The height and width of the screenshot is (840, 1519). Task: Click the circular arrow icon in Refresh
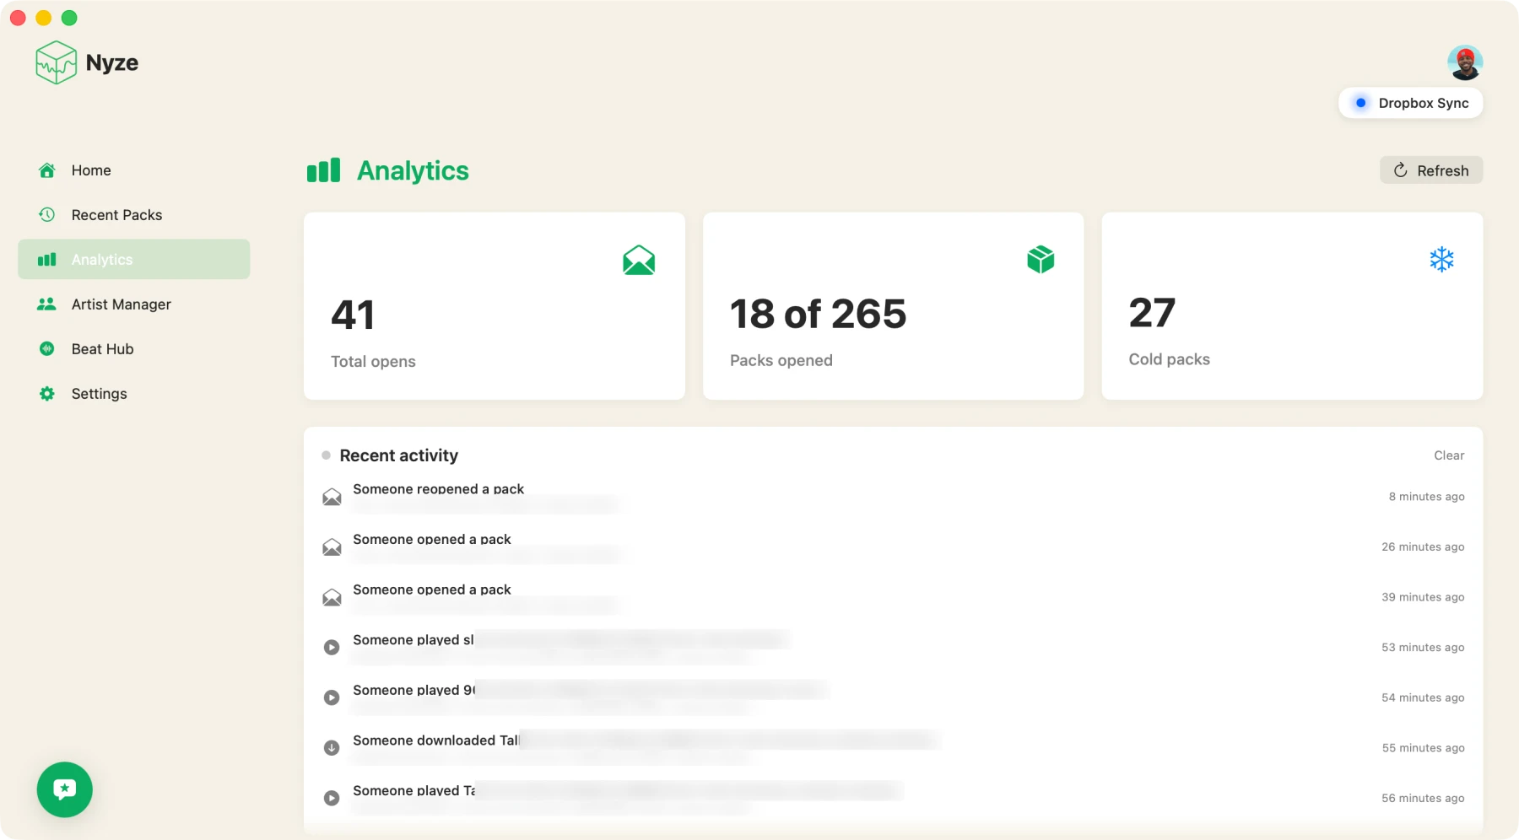coord(1401,170)
